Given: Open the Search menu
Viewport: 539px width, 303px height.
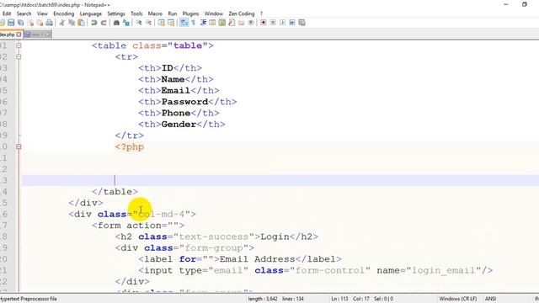Looking at the screenshot, I should (x=24, y=13).
